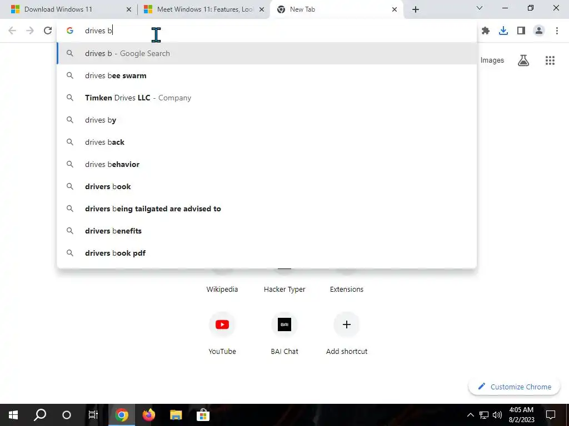Screen dimensions: 569x426
Task: Open the Extensions shortcut label
Action: click(347, 289)
